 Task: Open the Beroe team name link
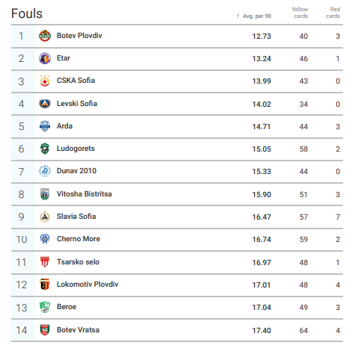67,307
